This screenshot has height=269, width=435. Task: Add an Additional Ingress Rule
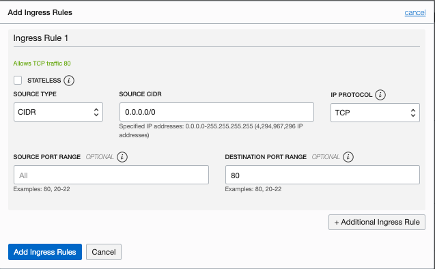(377, 222)
